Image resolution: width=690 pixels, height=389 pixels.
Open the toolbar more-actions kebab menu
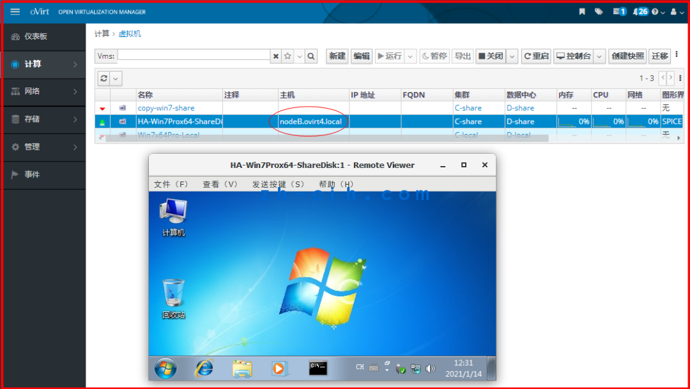[677, 54]
